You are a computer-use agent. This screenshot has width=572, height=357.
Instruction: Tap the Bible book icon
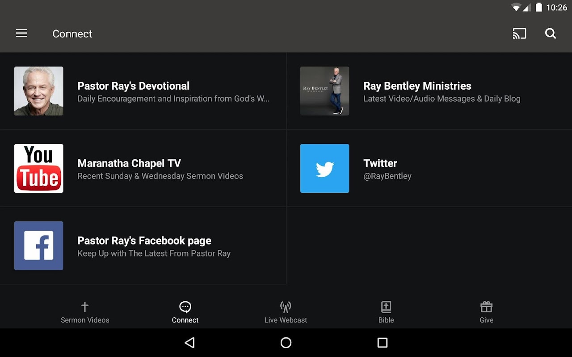pyautogui.click(x=386, y=307)
